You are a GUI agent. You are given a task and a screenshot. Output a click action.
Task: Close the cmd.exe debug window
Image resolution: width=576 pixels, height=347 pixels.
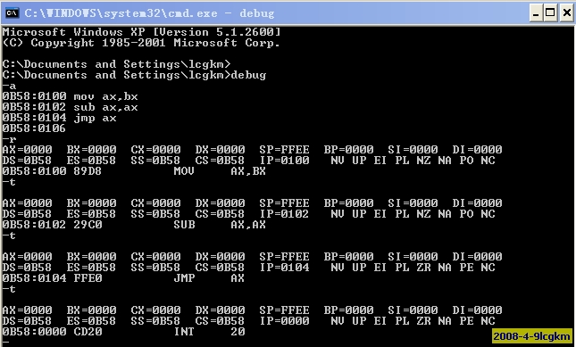point(567,13)
